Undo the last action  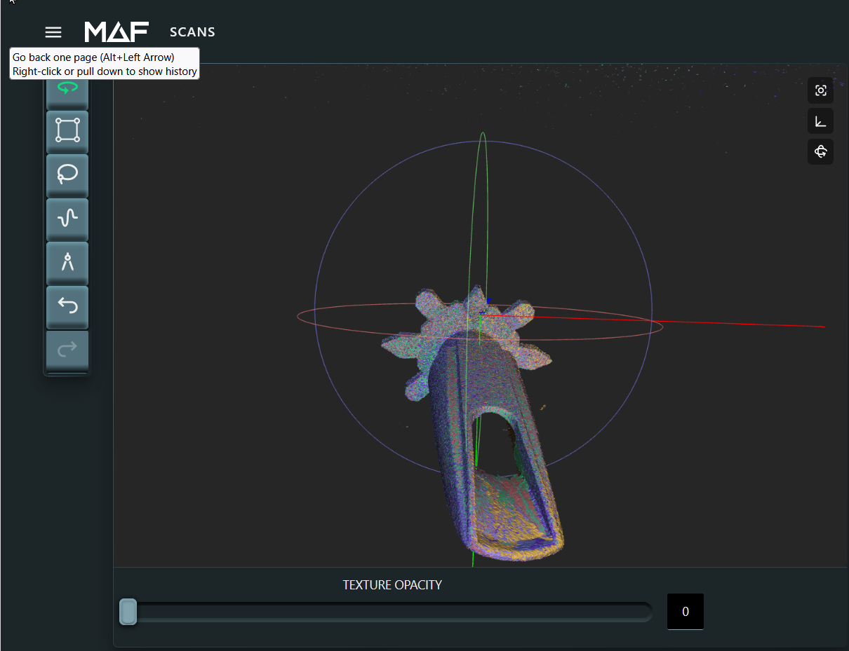[67, 306]
